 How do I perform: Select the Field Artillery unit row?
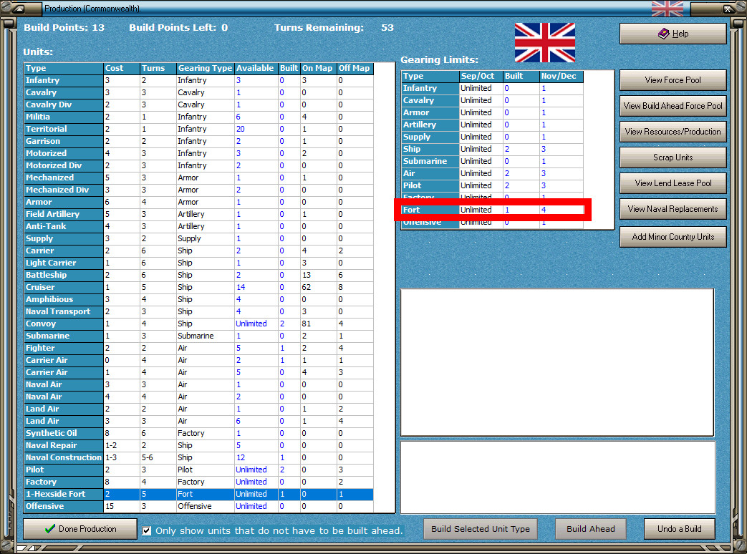[x=198, y=214]
